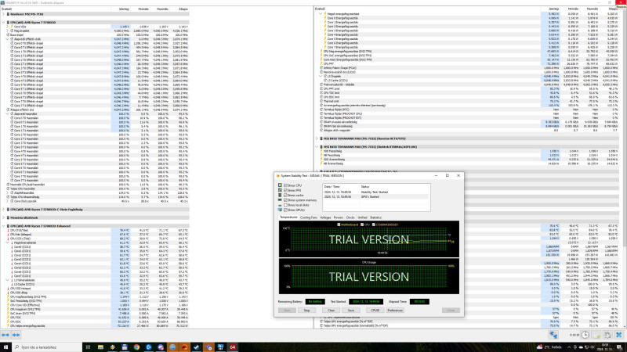Click HWiNFO collapse columns arrows button
The height and width of the screenshot is (352, 627).
click(16, 335)
